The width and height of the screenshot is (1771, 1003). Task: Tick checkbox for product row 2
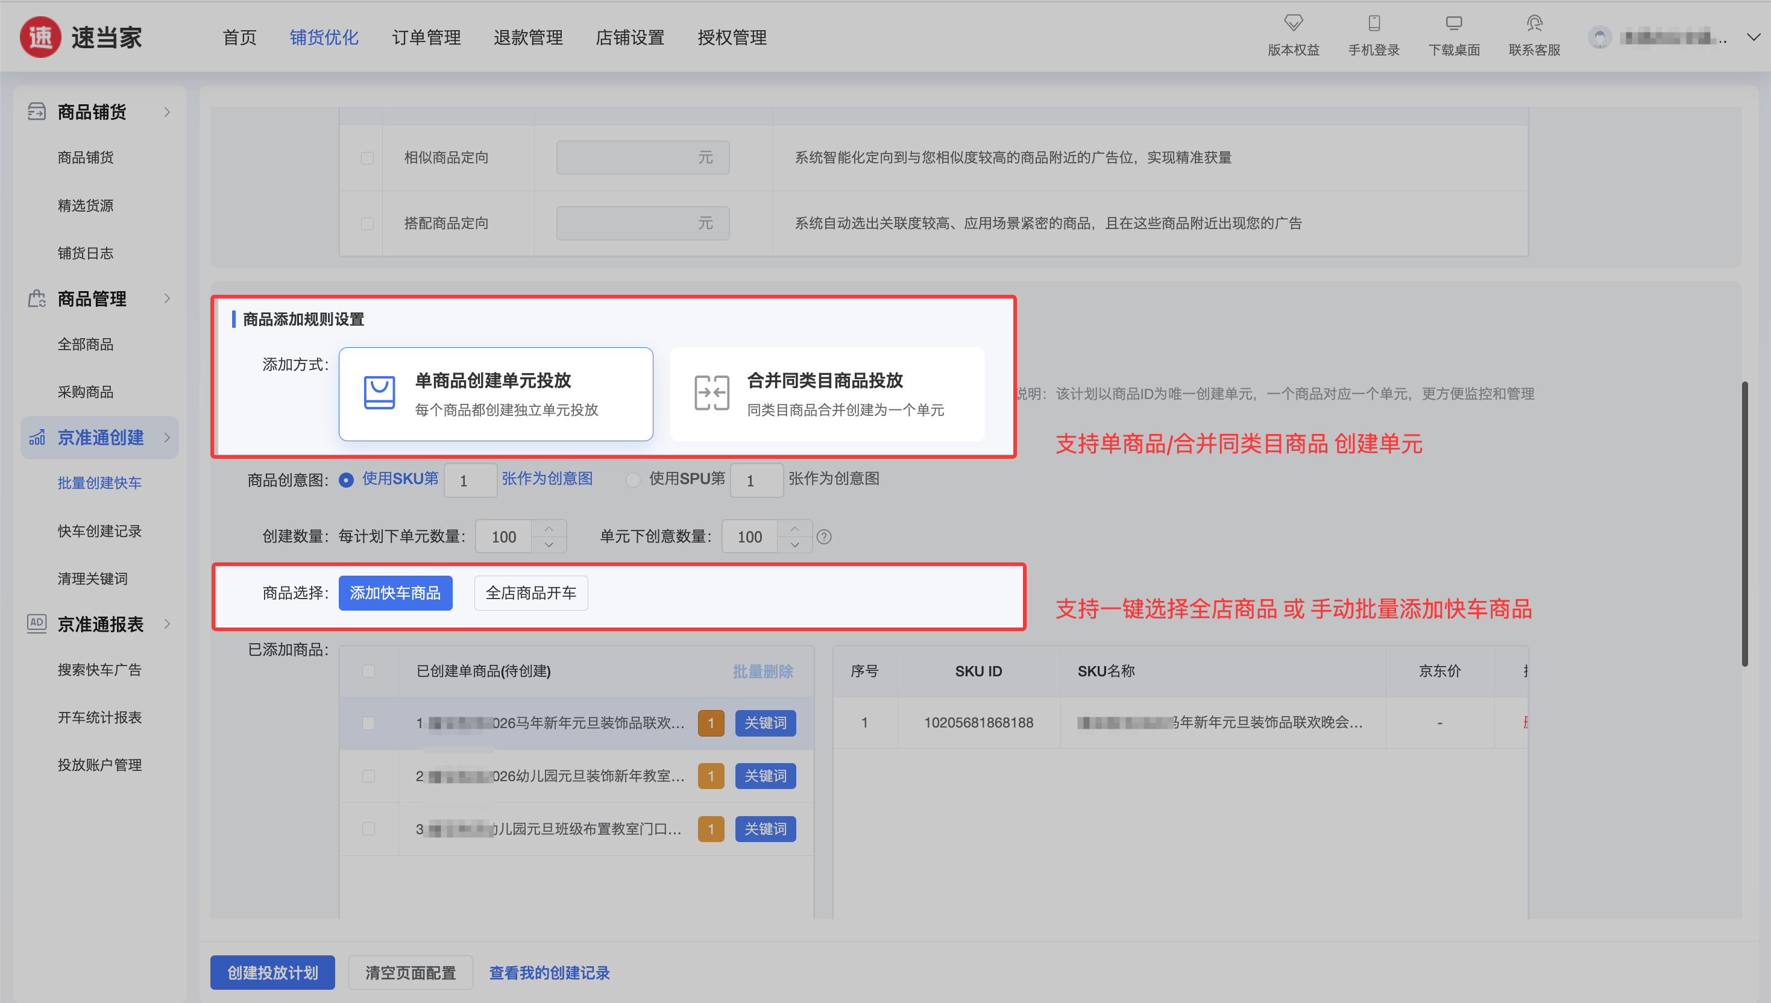point(368,776)
